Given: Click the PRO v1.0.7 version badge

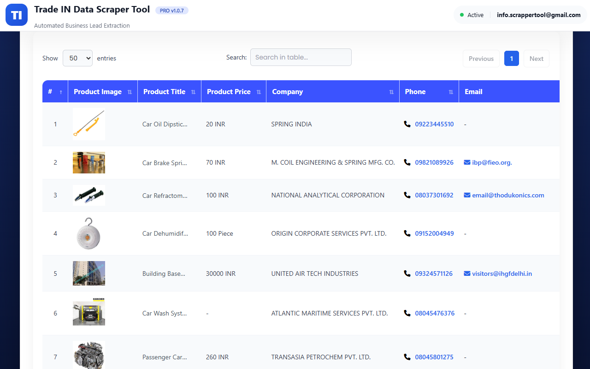Looking at the screenshot, I should [172, 11].
